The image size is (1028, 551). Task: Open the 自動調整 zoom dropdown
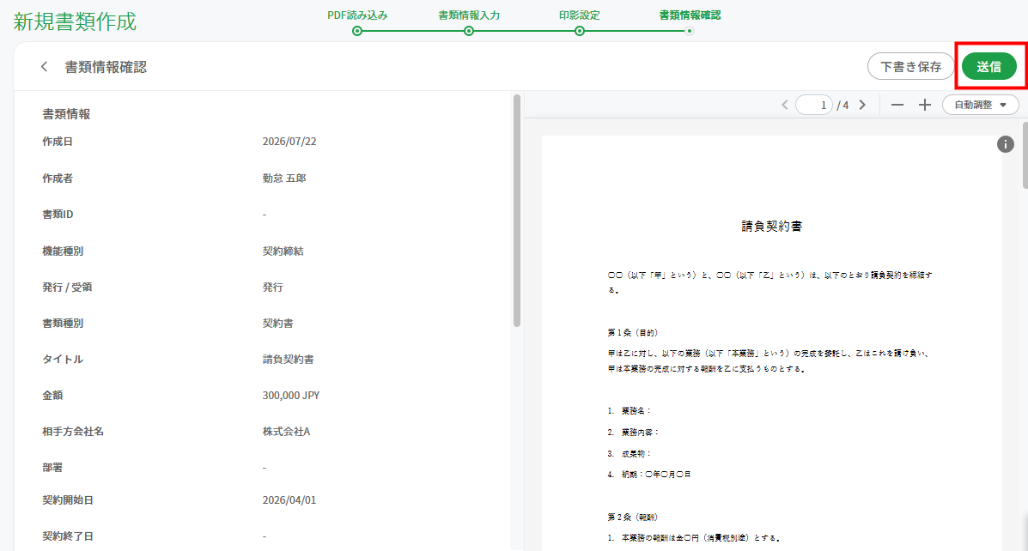click(x=980, y=105)
